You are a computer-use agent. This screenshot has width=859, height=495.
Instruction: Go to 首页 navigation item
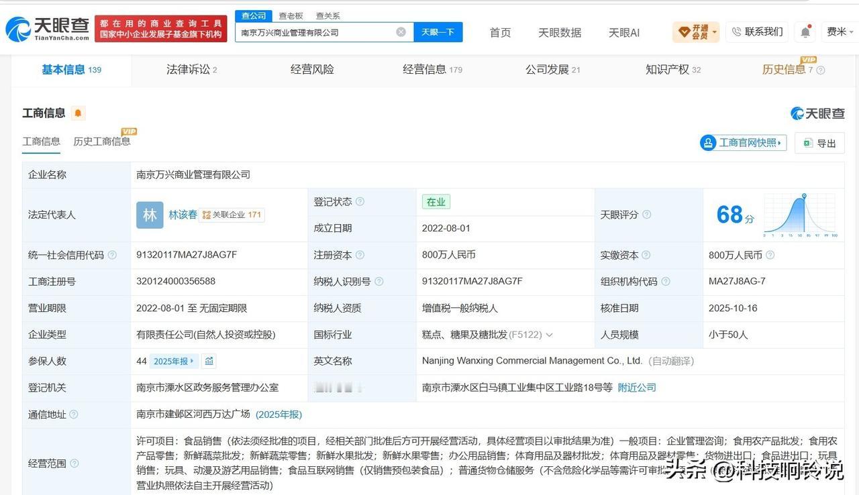click(x=500, y=32)
